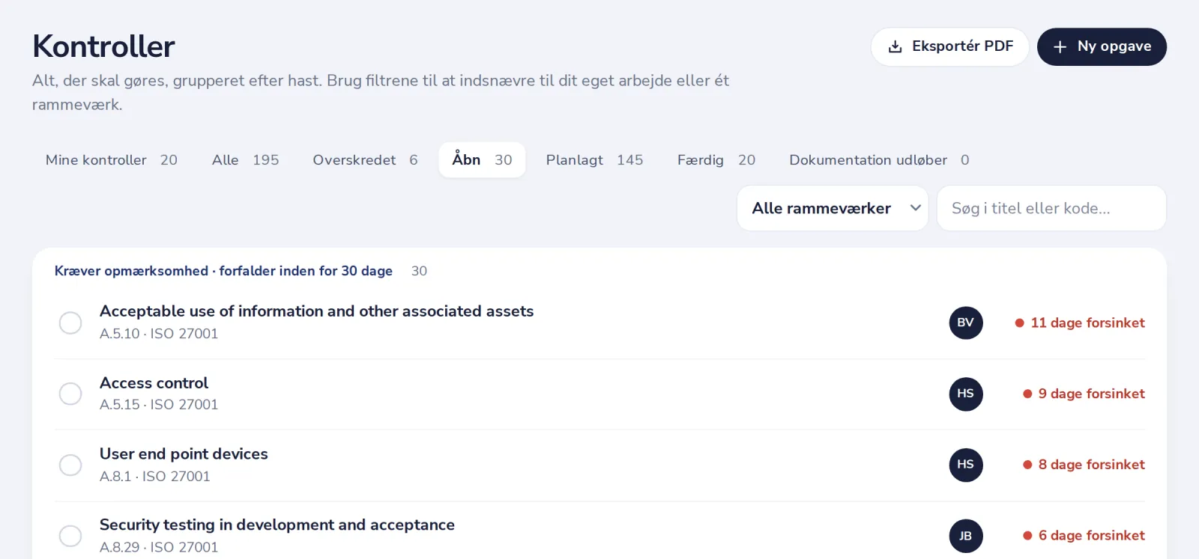Go to the Planlagt tab

pos(594,160)
